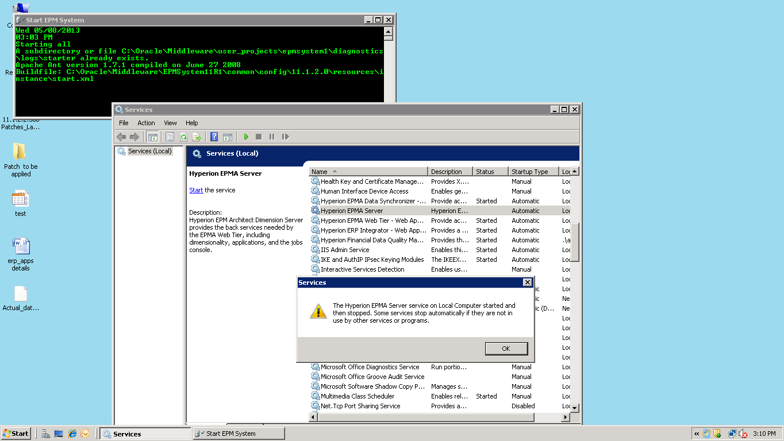
Task: Click the security shield tray icon
Action: 716,434
